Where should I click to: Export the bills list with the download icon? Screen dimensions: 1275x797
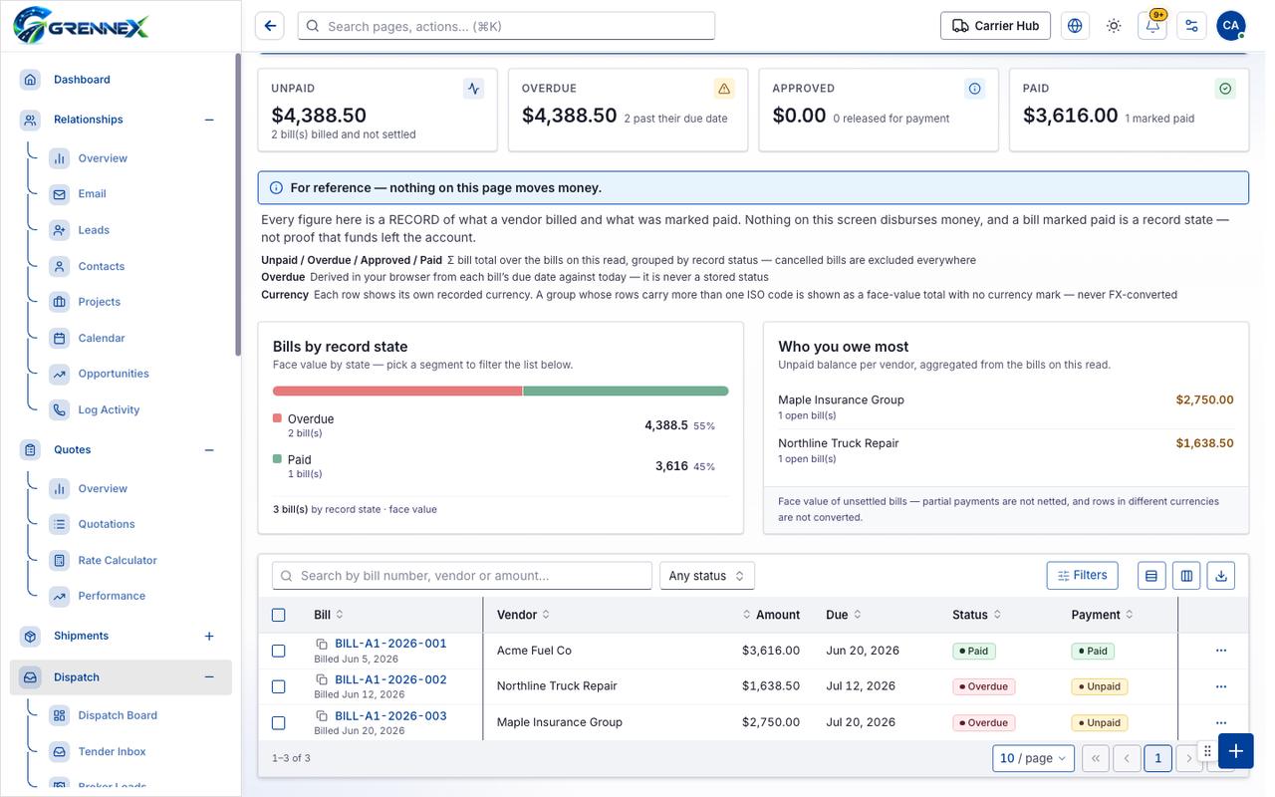(x=1221, y=576)
